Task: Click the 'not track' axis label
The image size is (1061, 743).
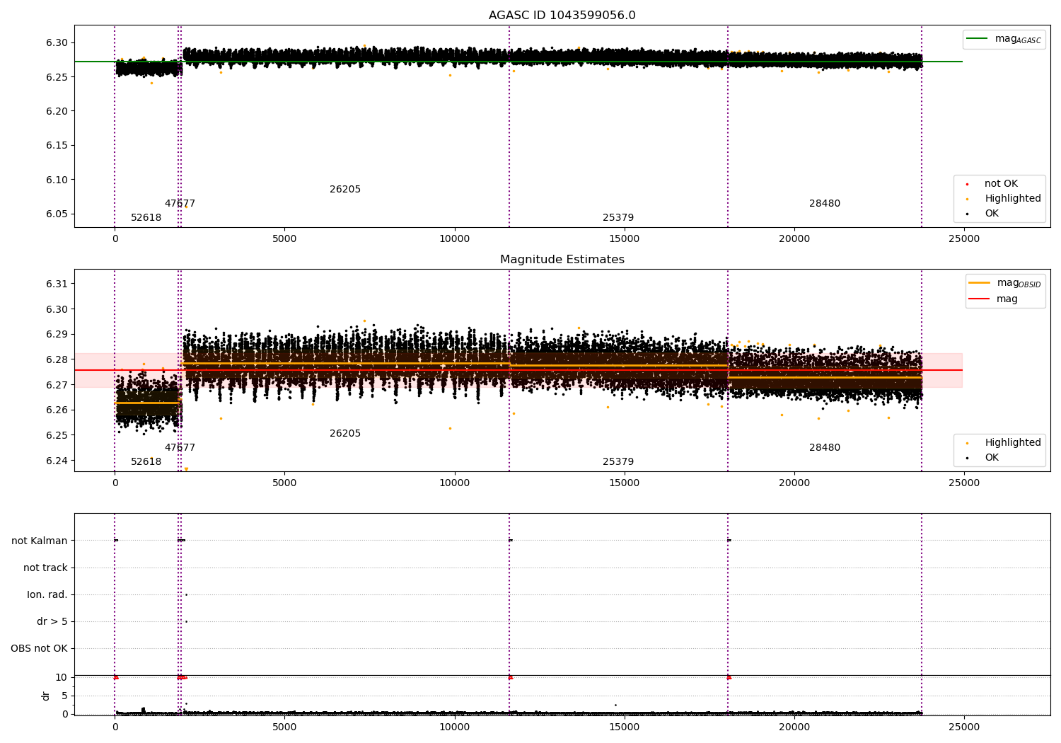Action: click(x=45, y=568)
